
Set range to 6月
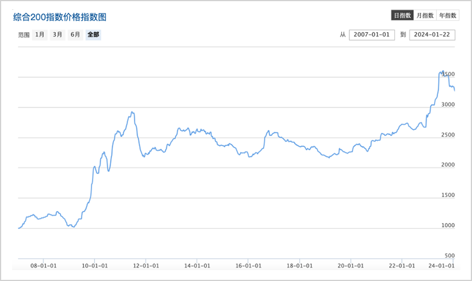click(x=75, y=34)
